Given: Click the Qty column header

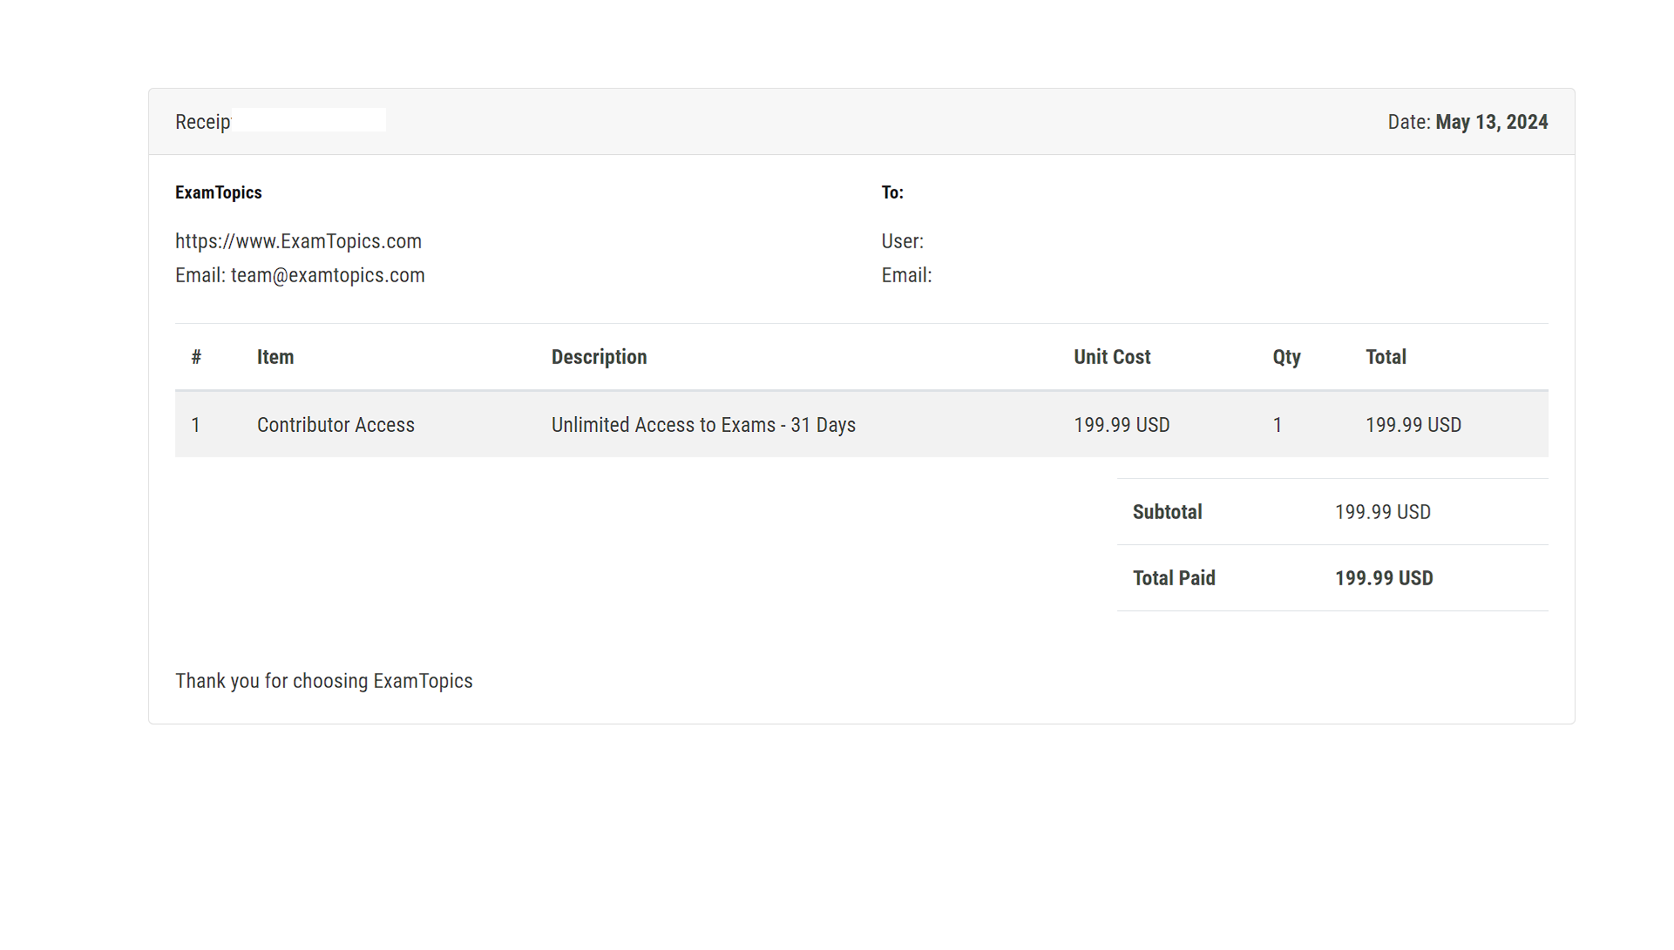Looking at the screenshot, I should pos(1286,357).
